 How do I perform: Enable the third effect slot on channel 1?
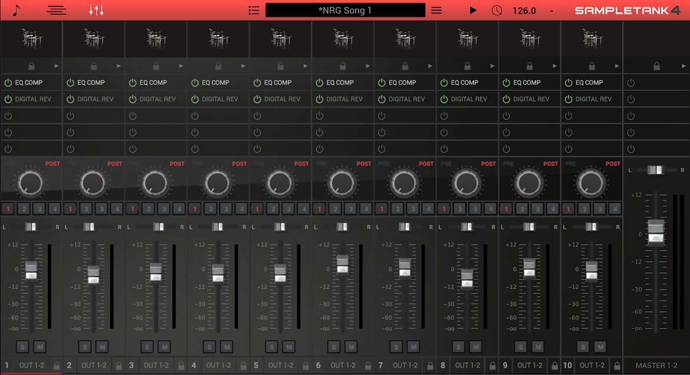point(8,116)
